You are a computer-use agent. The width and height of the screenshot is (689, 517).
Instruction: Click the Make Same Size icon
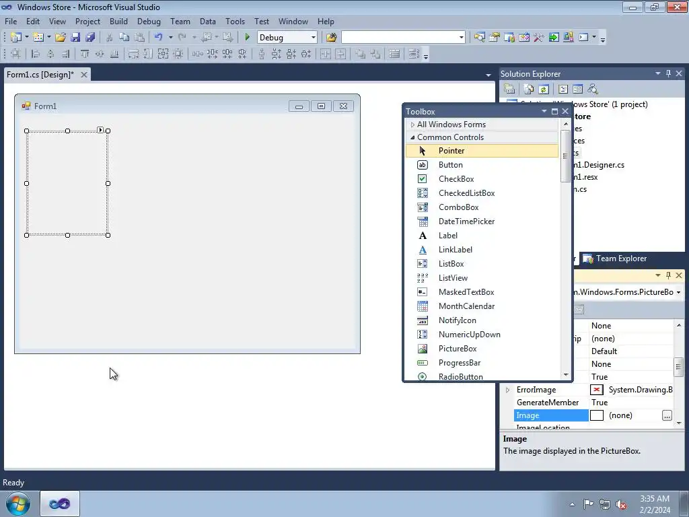pos(163,54)
